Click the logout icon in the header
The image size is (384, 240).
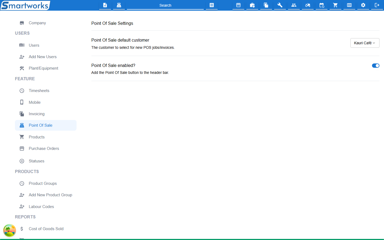click(377, 5)
